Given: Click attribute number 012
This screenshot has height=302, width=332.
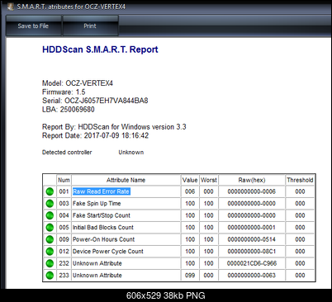Looking at the screenshot, I should (64, 252).
